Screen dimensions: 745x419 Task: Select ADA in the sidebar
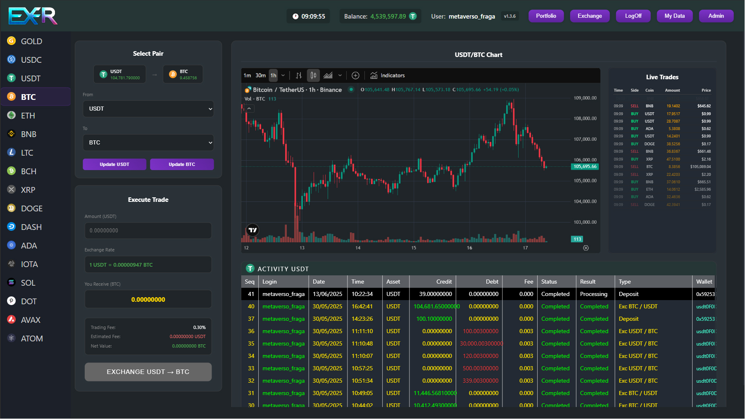click(x=36, y=246)
